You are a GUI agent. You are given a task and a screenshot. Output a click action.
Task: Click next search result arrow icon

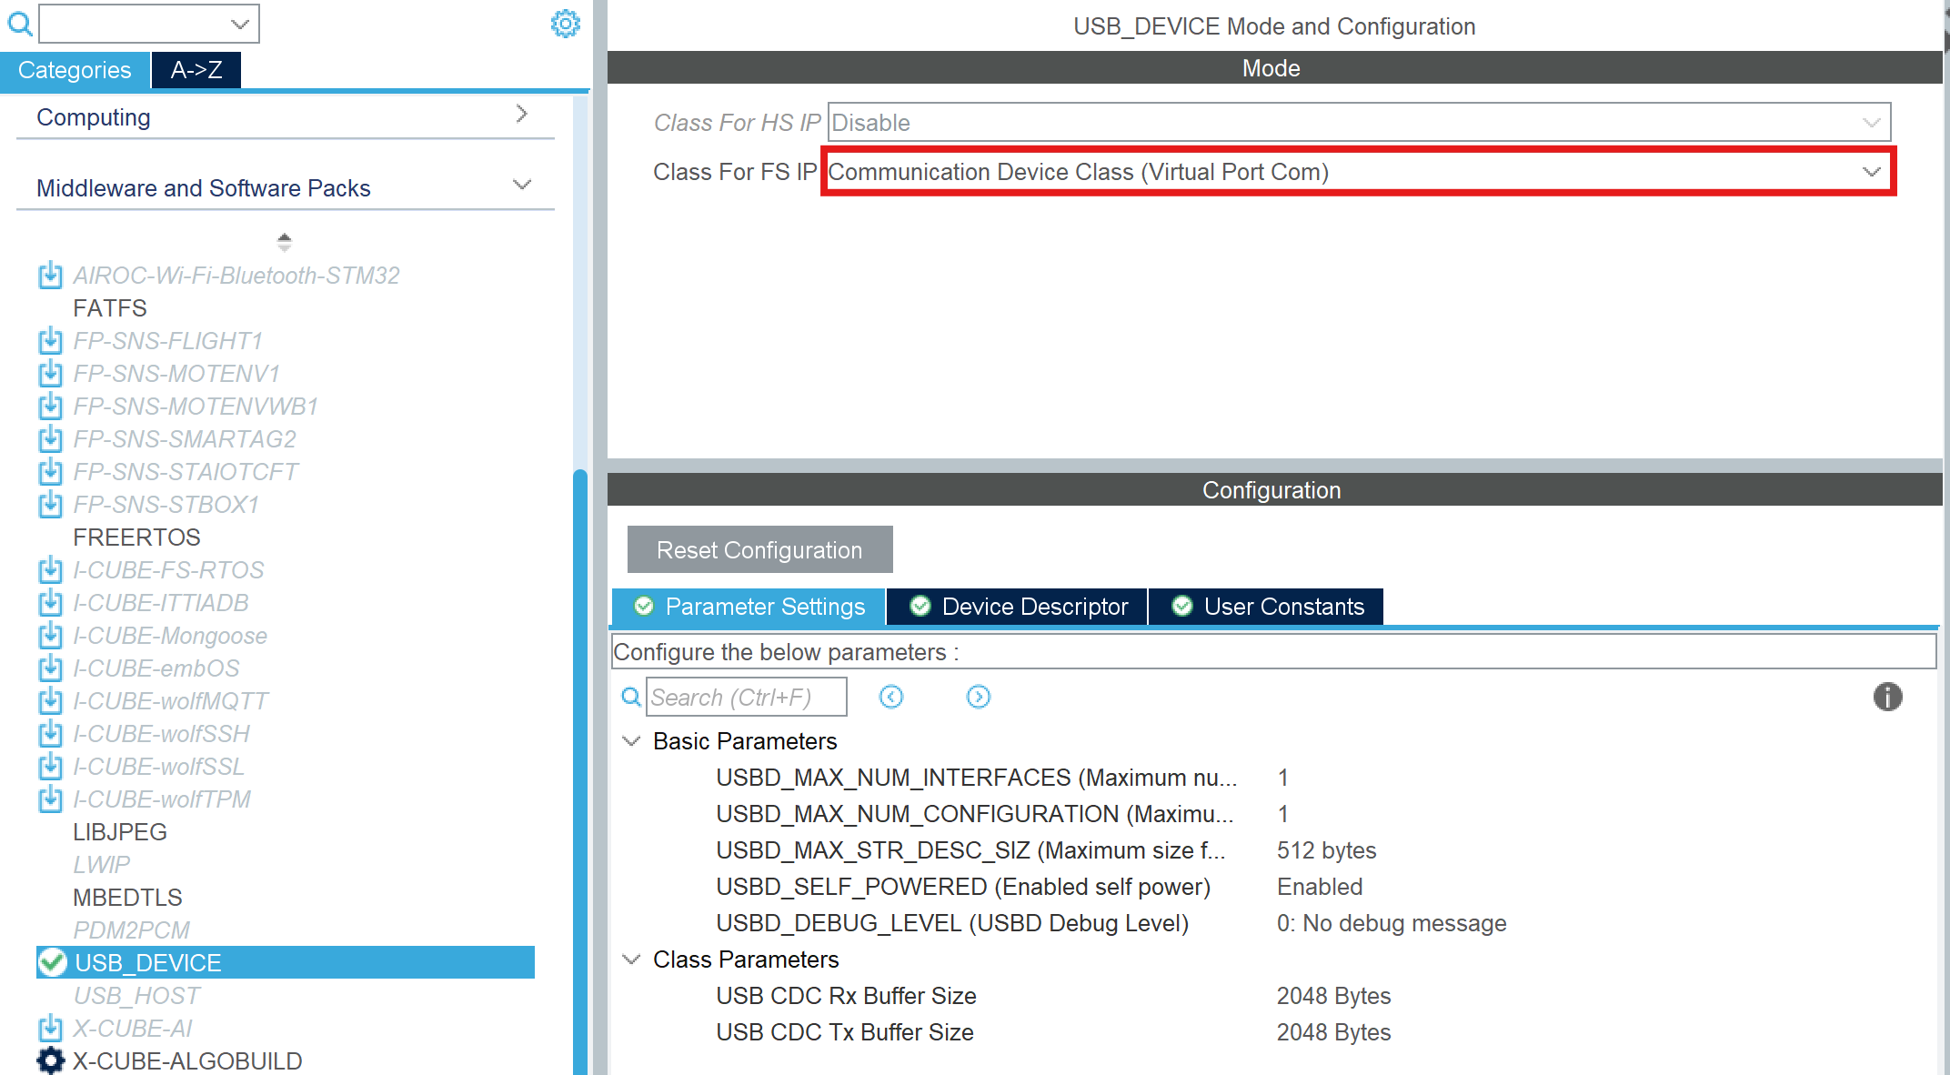[x=978, y=697]
